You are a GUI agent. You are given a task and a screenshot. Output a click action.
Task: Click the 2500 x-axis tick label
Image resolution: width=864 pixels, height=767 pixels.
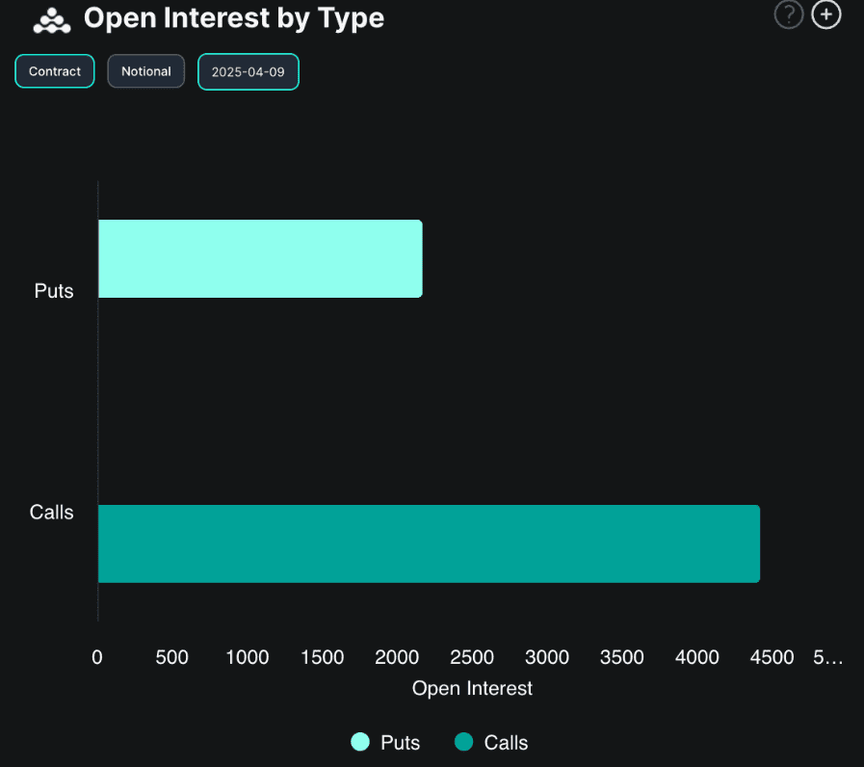point(472,657)
